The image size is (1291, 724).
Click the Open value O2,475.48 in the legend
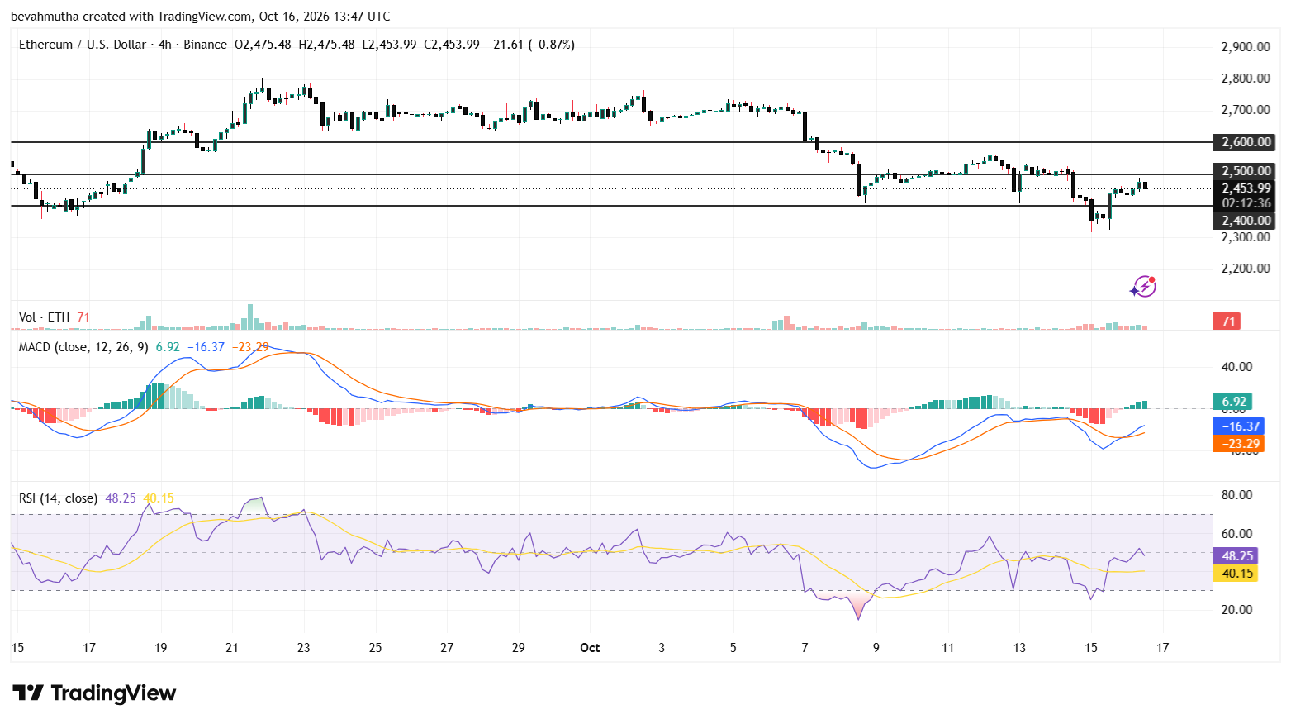[x=263, y=45]
